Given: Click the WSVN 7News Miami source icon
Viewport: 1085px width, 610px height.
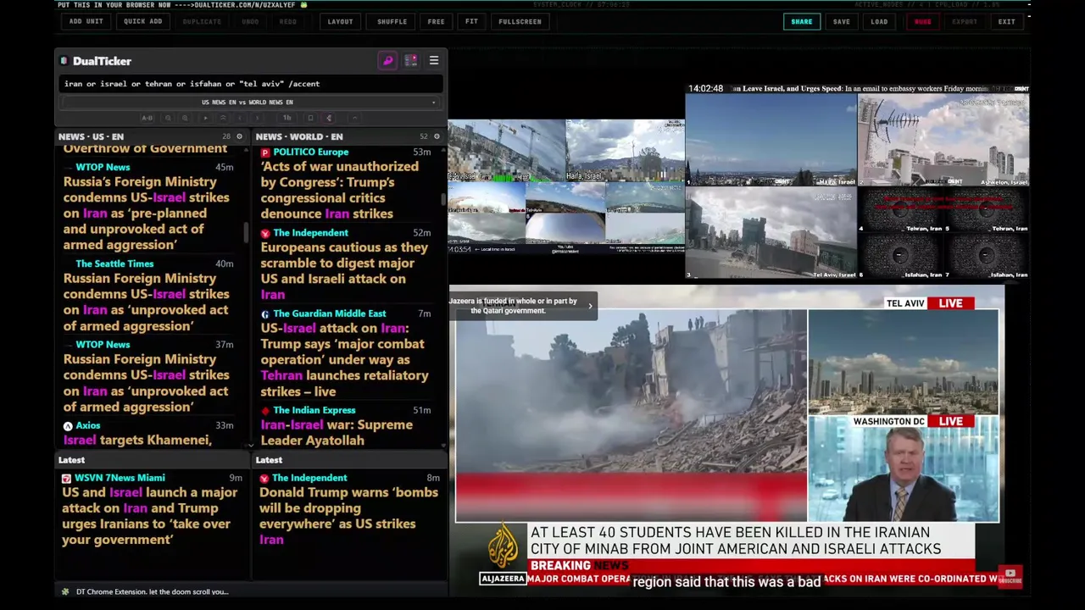Looking at the screenshot, I should (66, 479).
